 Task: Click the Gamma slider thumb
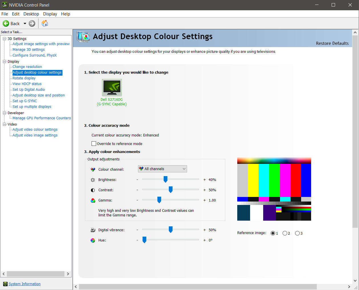[159, 200]
